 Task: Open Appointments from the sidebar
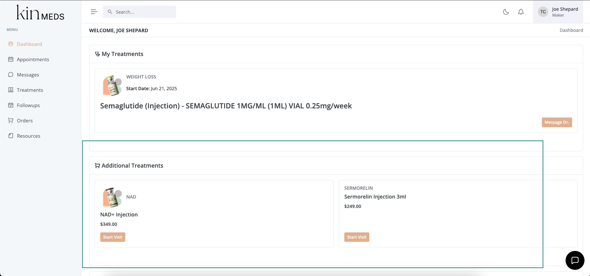[x=33, y=60]
